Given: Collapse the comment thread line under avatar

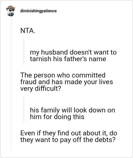Looking at the screenshot, I should (11, 84).
